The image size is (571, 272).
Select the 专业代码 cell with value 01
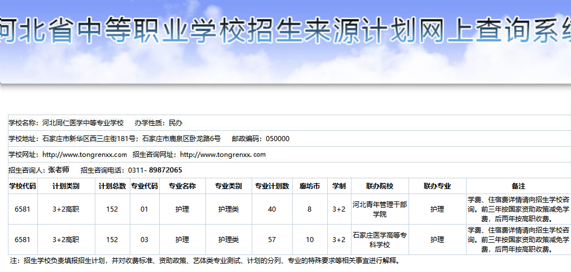pos(144,209)
